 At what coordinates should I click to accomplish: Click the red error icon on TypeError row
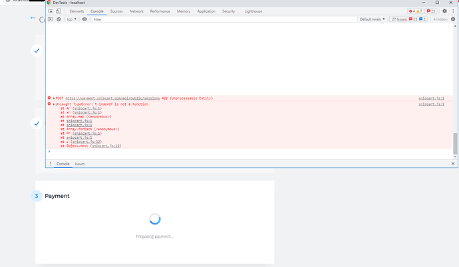(x=49, y=104)
